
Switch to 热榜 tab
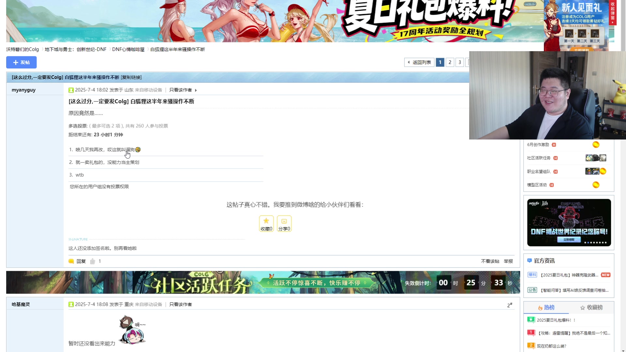pyautogui.click(x=546, y=307)
